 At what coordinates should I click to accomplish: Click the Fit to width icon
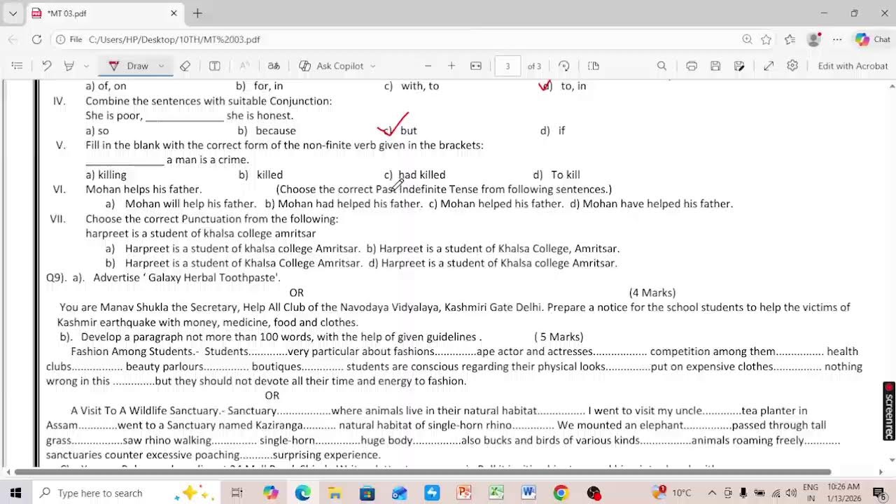click(476, 66)
